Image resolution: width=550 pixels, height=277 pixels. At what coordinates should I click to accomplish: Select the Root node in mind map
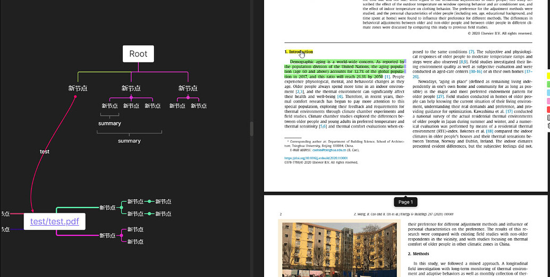tap(138, 53)
